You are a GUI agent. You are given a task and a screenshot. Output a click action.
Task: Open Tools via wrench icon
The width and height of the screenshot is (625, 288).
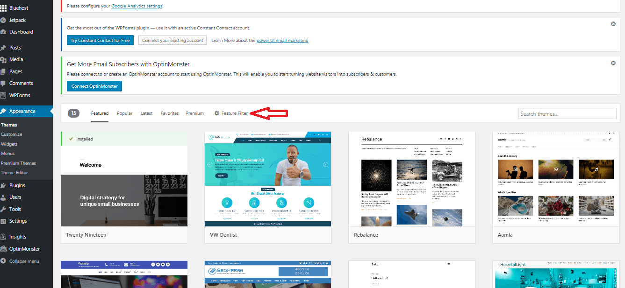(x=4, y=210)
